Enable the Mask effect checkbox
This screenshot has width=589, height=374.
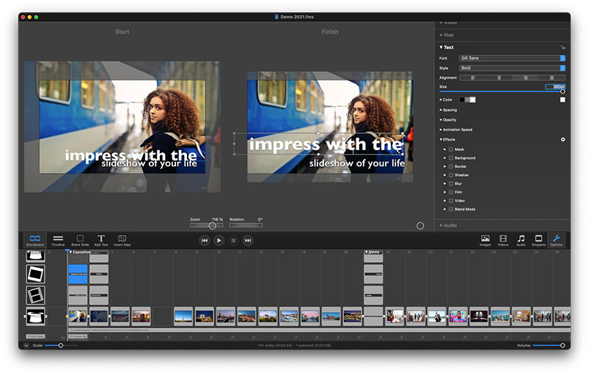451,149
